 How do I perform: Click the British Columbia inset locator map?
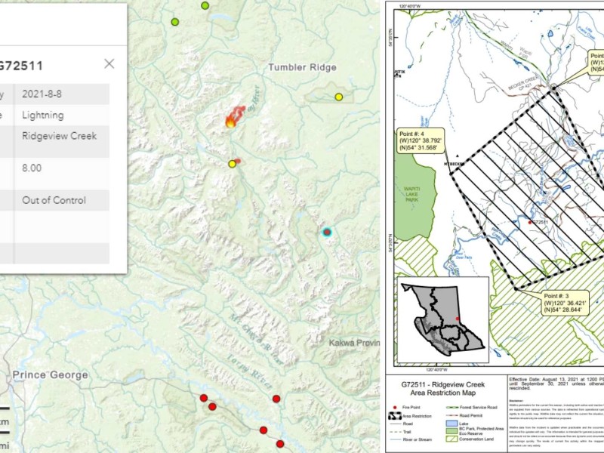point(443,319)
